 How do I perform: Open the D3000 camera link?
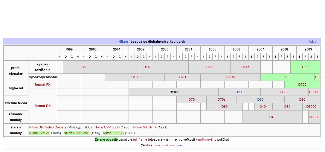pyautogui.click(x=314, y=117)
